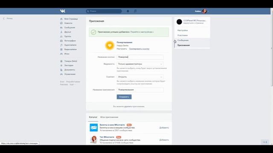Image resolution: width=273 pixels, height=153 pixels.
Task: Open the Сниппет dropdown showing Открыть
Action: pos(140,77)
